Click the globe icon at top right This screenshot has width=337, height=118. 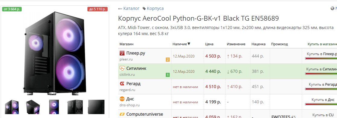(332, 8)
